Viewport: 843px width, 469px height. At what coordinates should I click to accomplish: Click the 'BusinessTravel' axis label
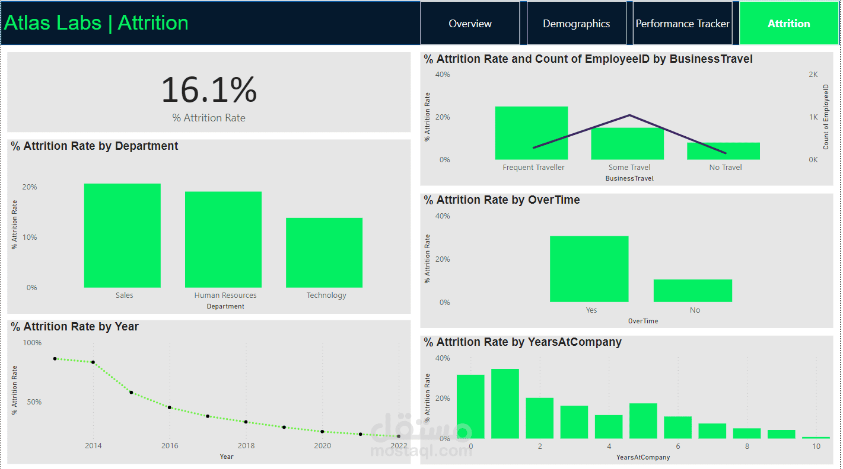(x=629, y=178)
